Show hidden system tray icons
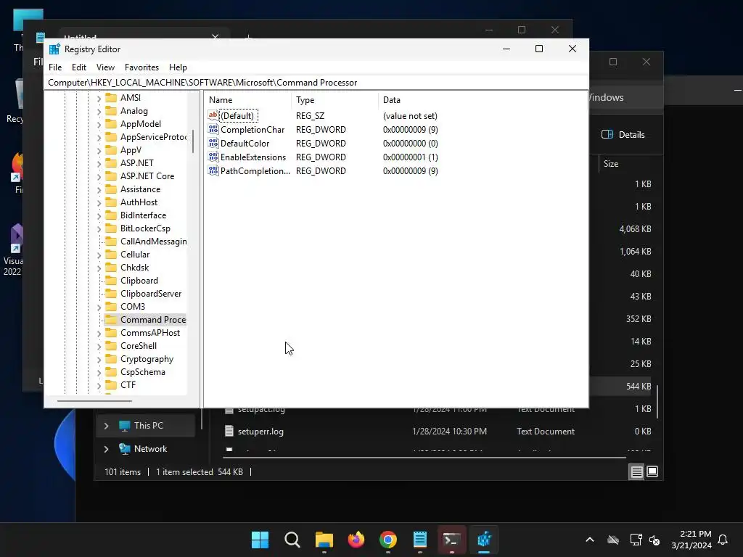 pos(590,540)
